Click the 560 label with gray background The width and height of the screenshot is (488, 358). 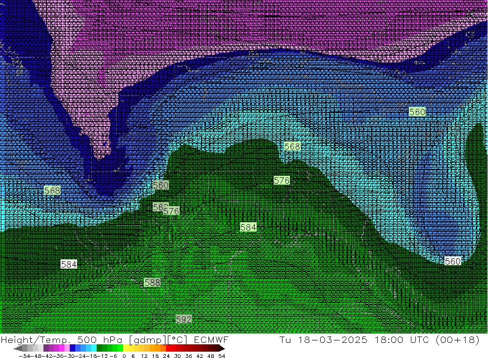tap(161, 185)
